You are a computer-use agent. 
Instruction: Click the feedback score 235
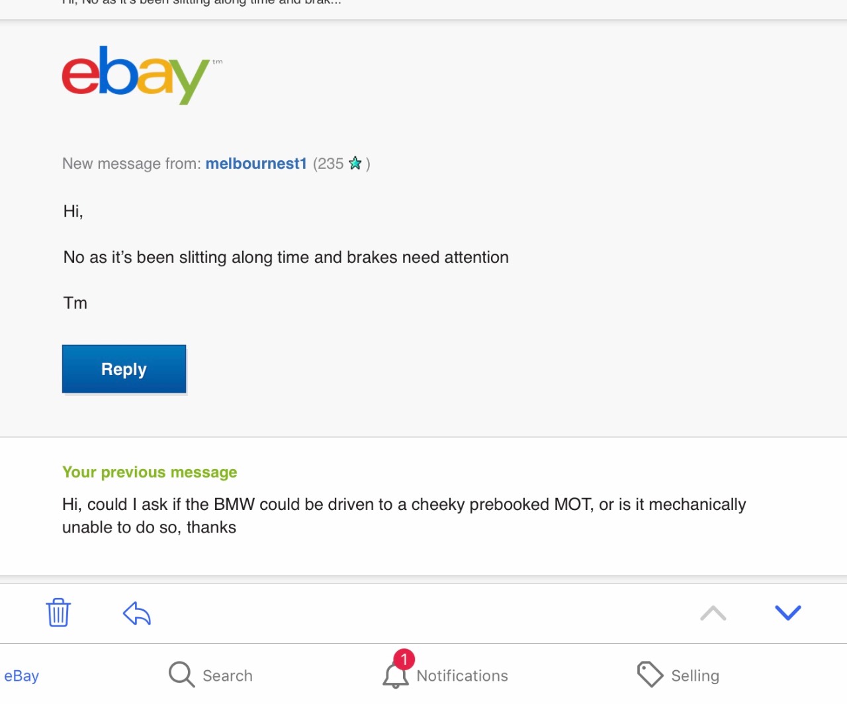[330, 164]
